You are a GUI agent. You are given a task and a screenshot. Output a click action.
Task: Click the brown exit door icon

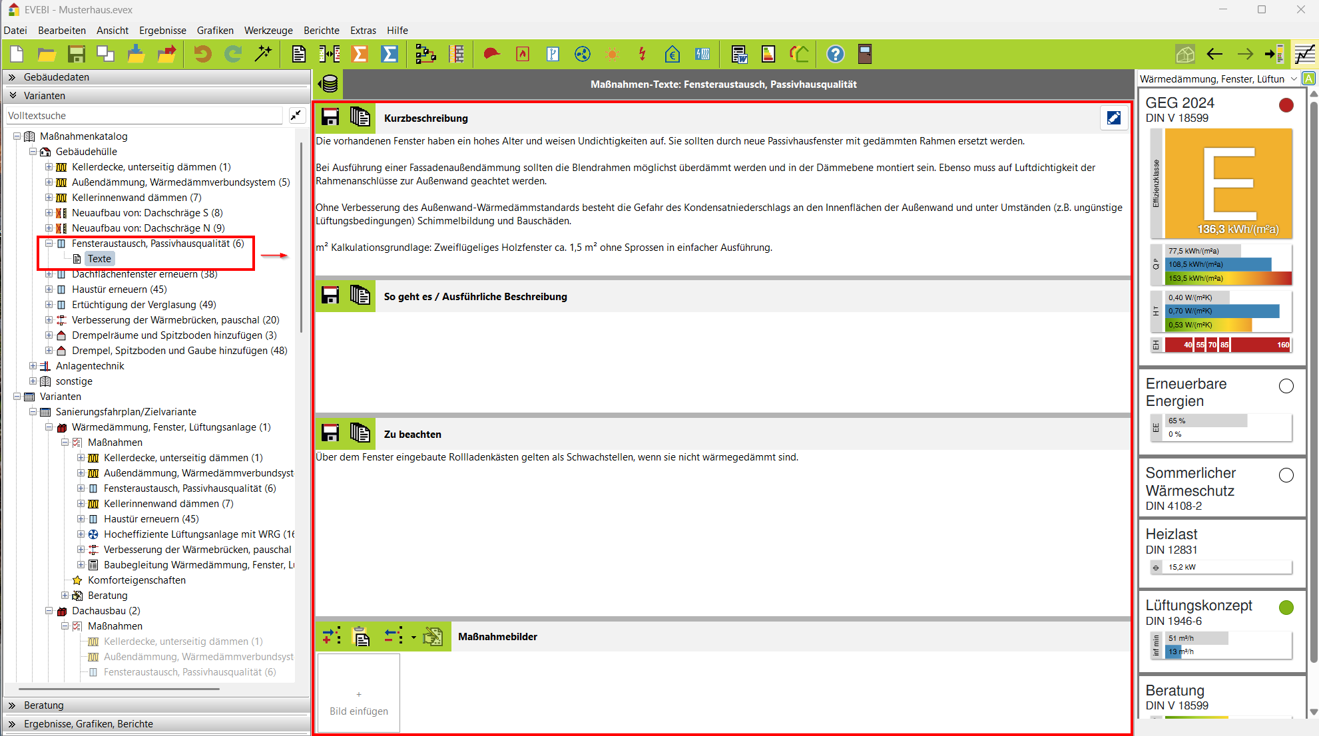click(x=865, y=54)
